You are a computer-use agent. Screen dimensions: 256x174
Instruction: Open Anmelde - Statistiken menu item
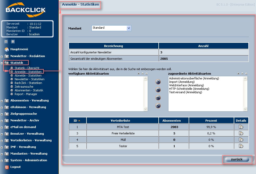point(28,72)
